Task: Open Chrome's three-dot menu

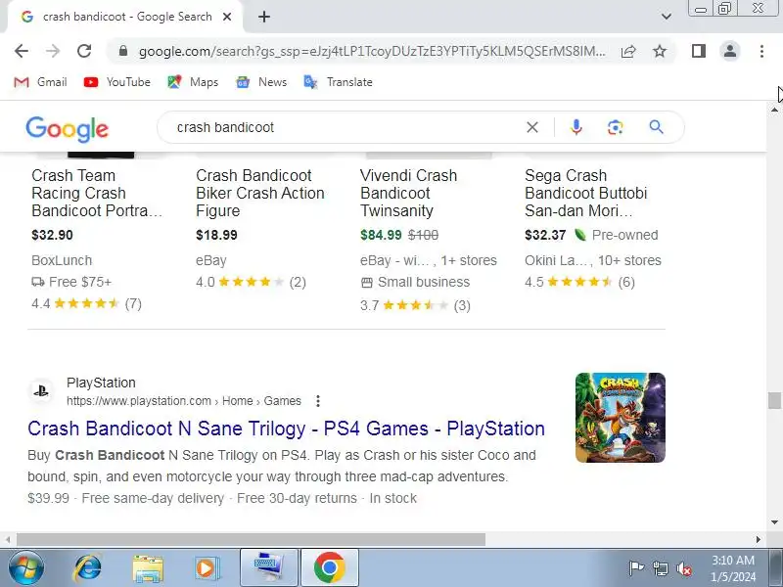Action: pyautogui.click(x=761, y=51)
